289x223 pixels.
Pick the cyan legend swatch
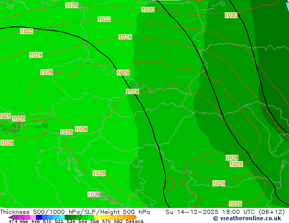[62, 217]
